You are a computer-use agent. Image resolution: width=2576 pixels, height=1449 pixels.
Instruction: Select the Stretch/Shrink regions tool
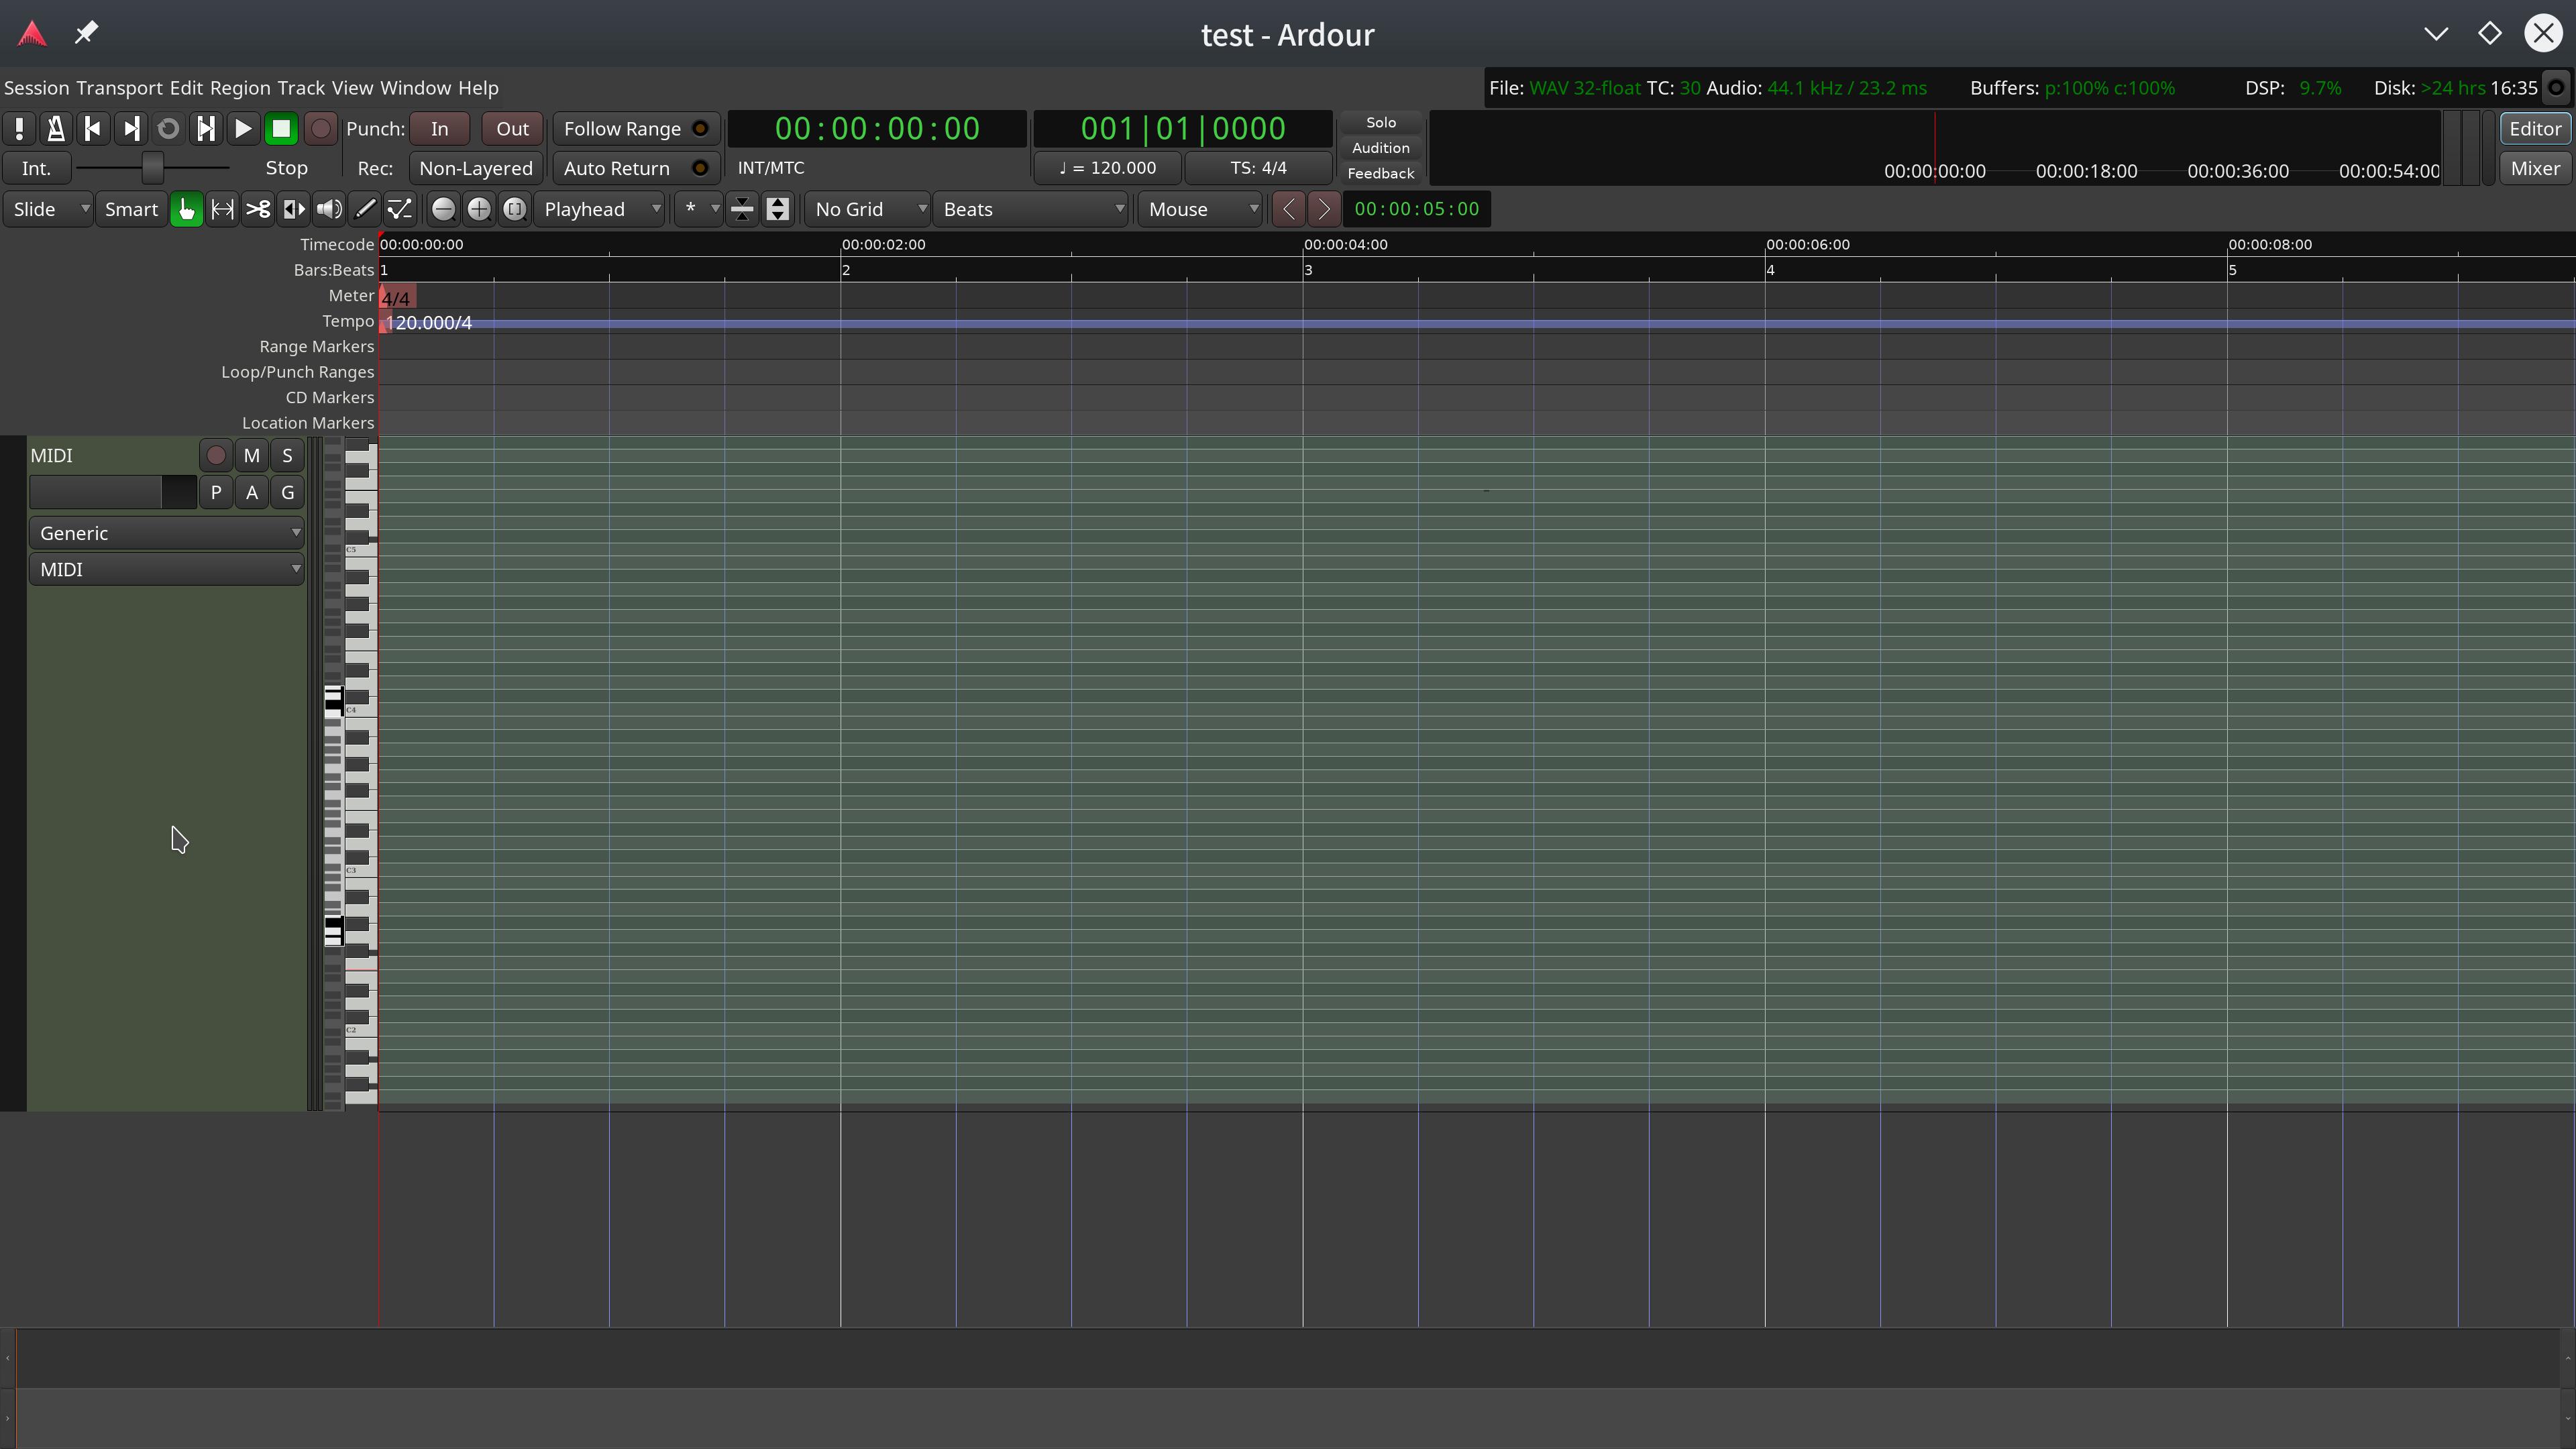(294, 209)
